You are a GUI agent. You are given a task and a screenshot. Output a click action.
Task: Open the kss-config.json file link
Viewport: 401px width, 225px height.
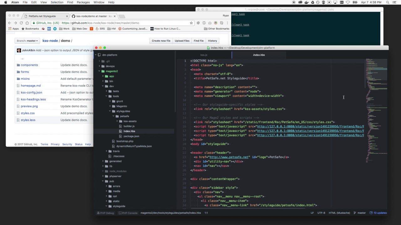[31, 92]
